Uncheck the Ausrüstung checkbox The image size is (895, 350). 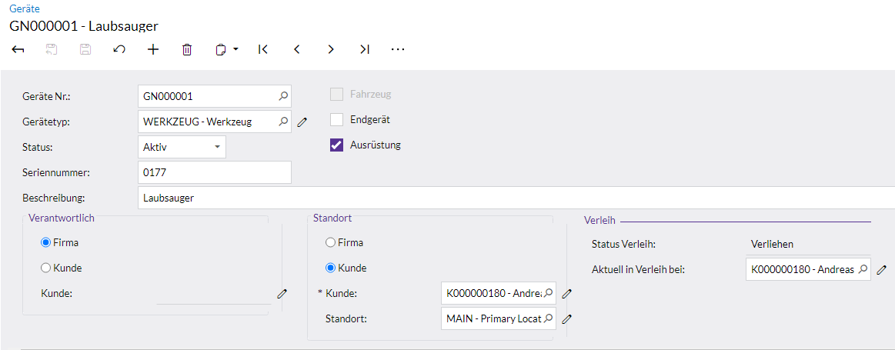pyautogui.click(x=336, y=145)
